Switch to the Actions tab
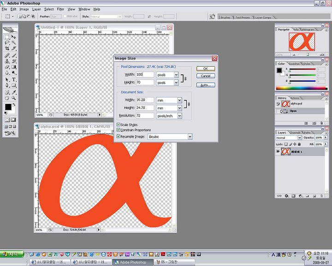 tap(295, 98)
